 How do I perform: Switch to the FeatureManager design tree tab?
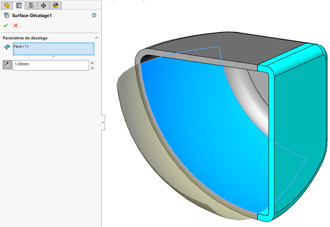[x=7, y=5]
